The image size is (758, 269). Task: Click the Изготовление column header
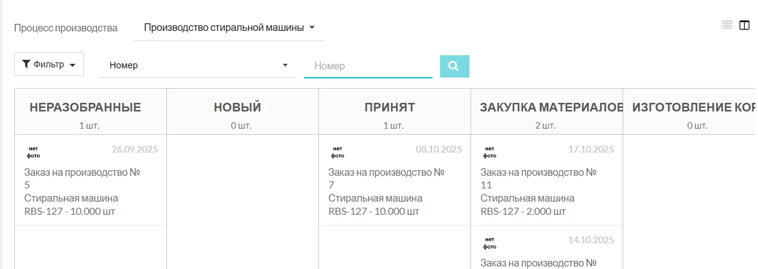click(693, 107)
